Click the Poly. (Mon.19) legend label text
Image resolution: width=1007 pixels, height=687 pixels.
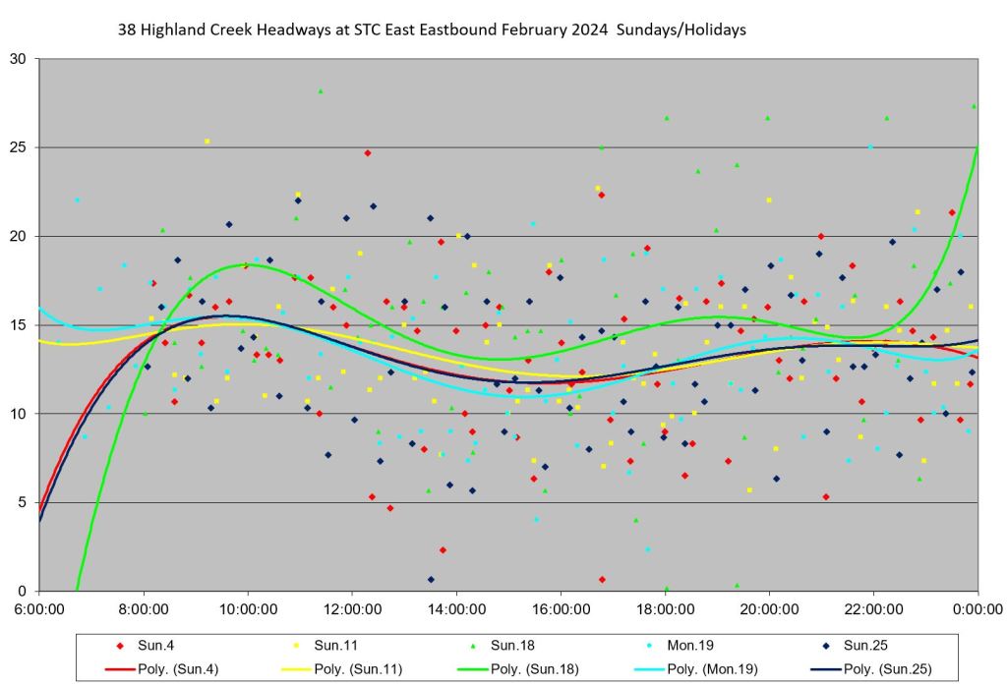(713, 668)
